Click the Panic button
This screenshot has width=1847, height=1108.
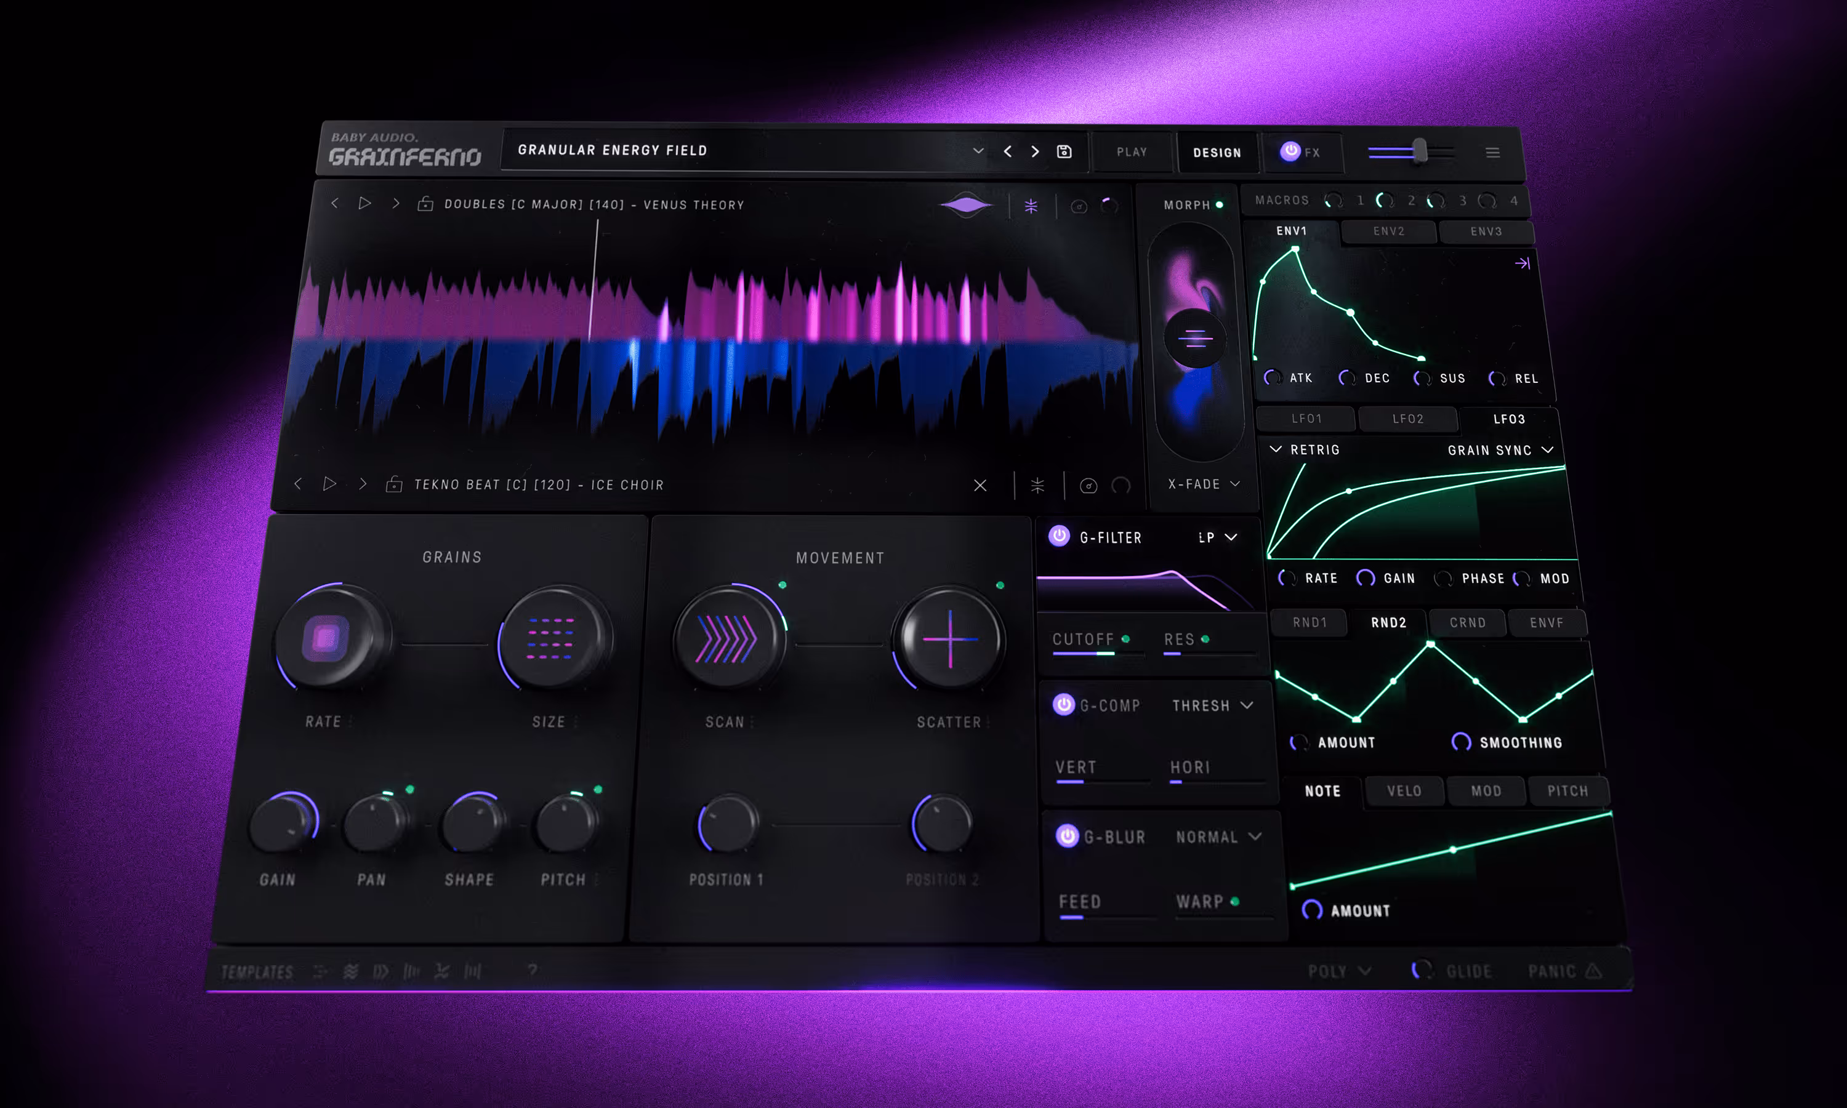point(1565,971)
